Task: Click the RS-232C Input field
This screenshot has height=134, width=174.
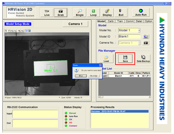Action: (35, 114)
